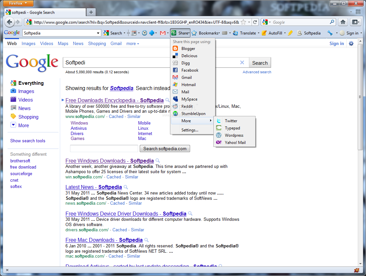This screenshot has width=366, height=276.
Task: Choose Twitter in the More submenu
Action: click(x=234, y=121)
